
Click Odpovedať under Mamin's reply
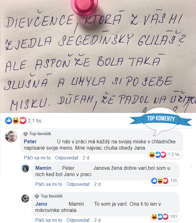coord(78,184)
